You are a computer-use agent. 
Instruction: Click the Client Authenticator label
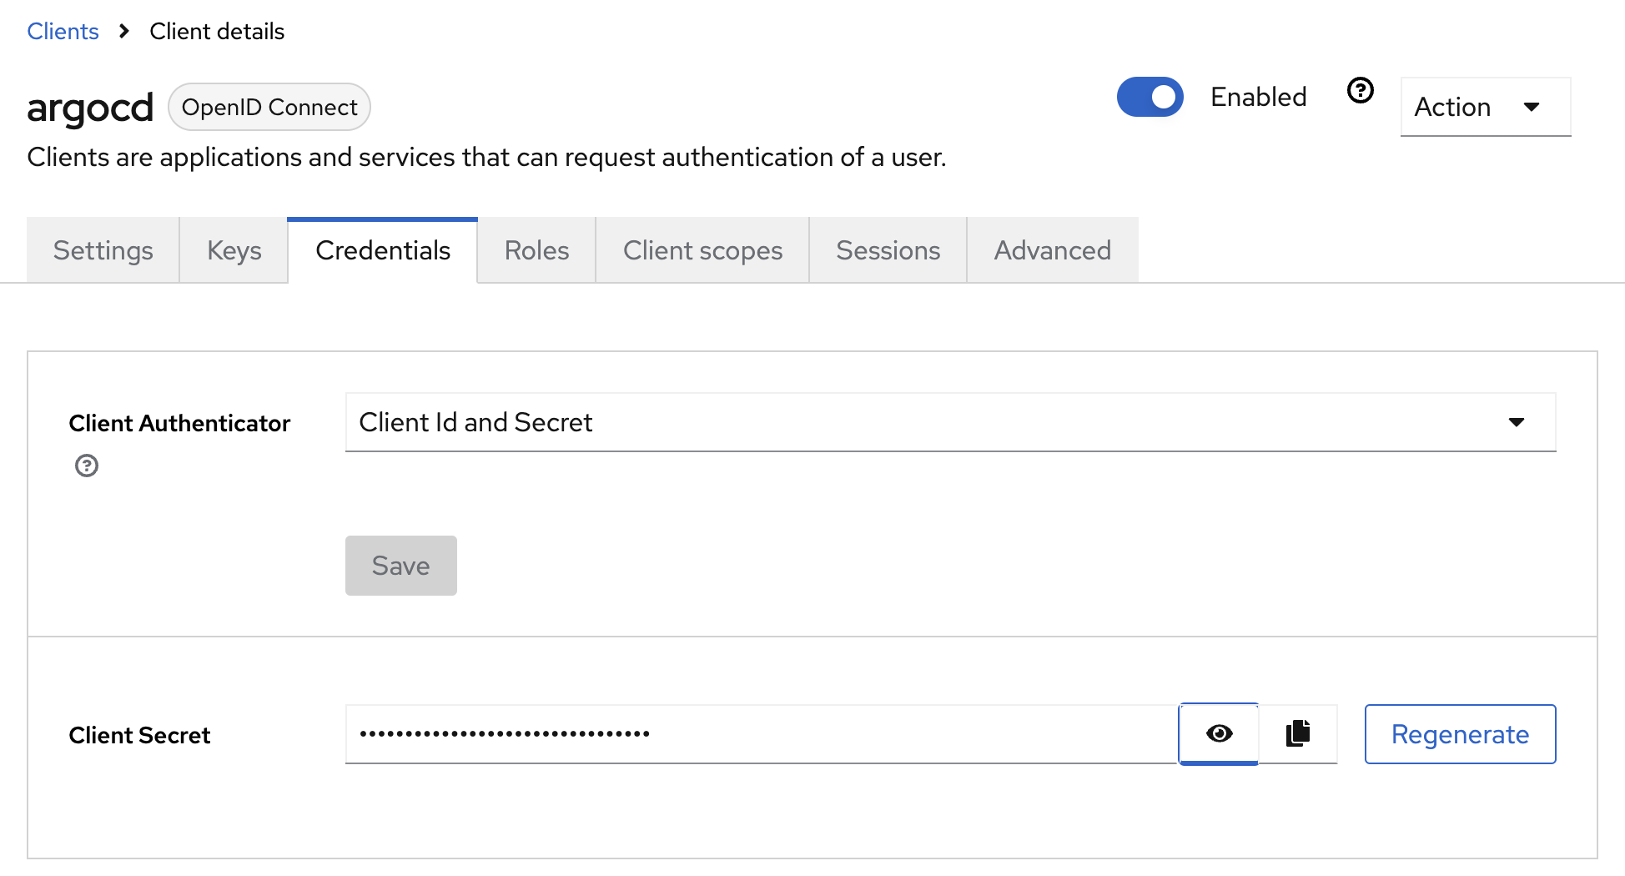[x=179, y=423]
